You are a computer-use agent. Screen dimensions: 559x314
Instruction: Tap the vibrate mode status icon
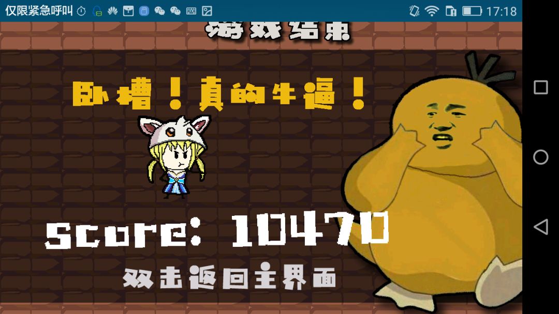(x=414, y=11)
